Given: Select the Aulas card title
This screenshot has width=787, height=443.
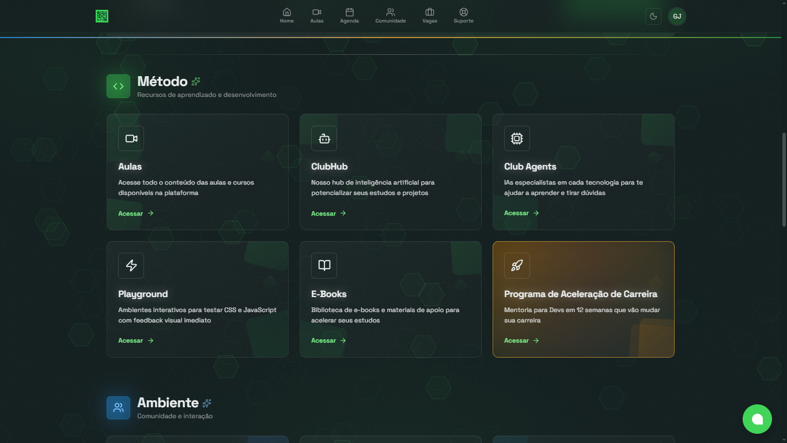Looking at the screenshot, I should click(x=130, y=167).
